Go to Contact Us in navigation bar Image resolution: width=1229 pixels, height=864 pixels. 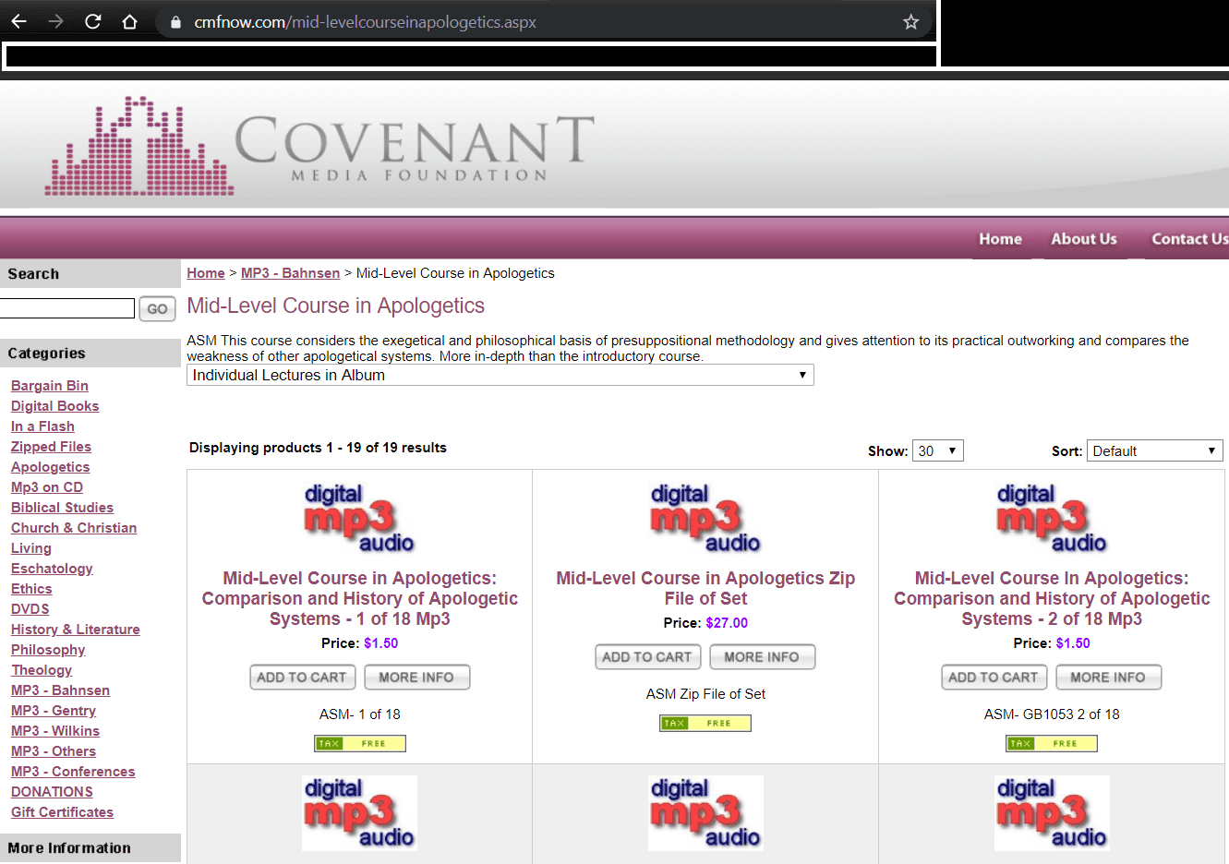point(1188,239)
